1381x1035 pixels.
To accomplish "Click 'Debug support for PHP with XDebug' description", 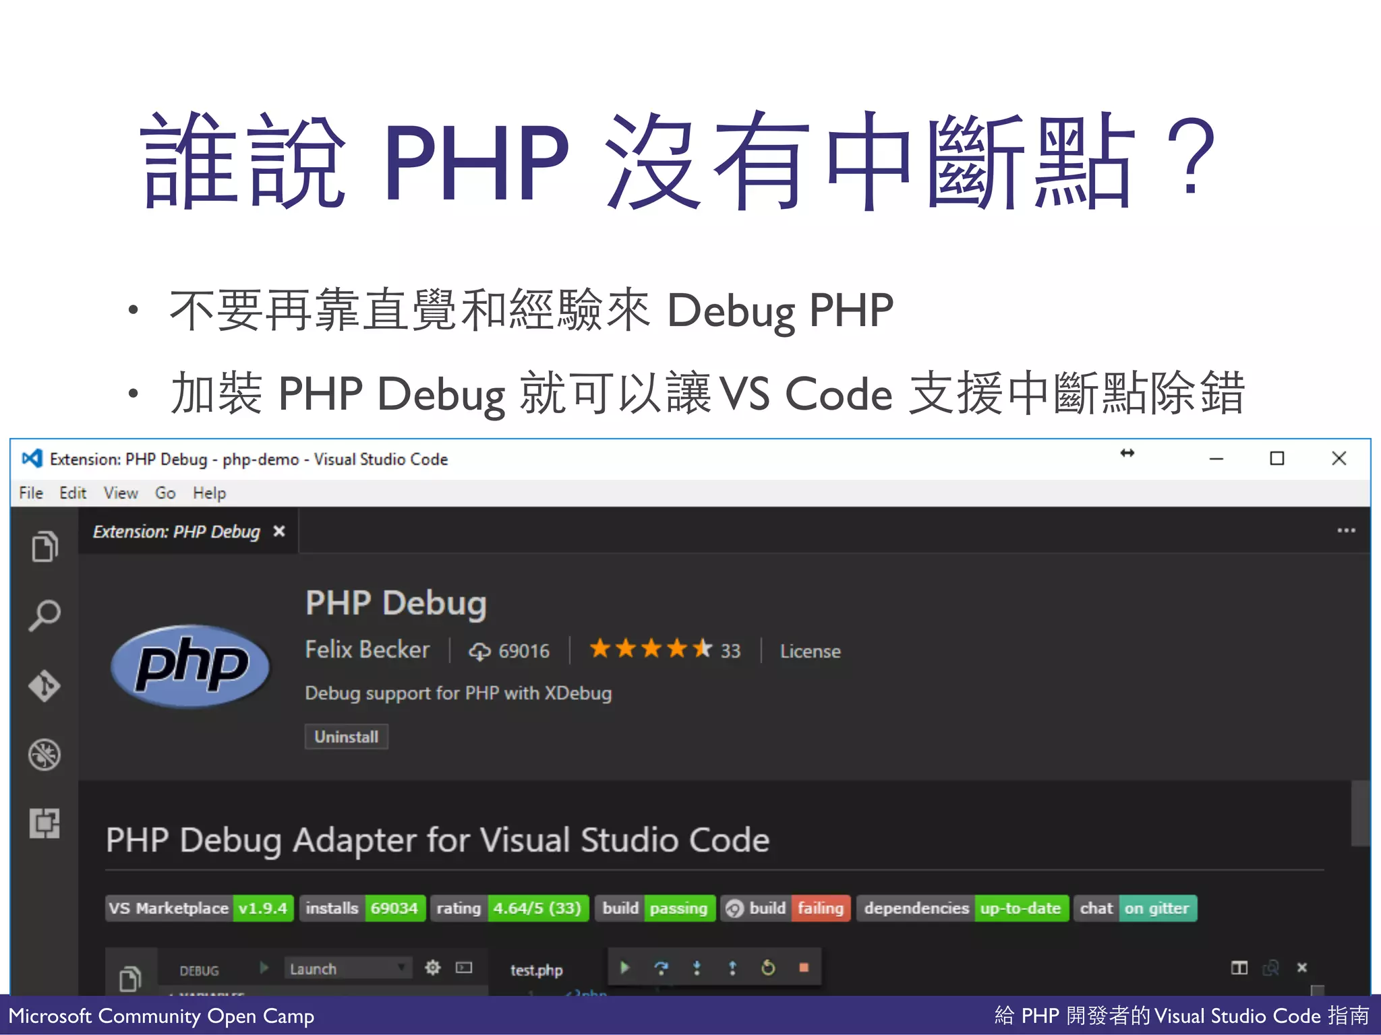I will [x=459, y=693].
